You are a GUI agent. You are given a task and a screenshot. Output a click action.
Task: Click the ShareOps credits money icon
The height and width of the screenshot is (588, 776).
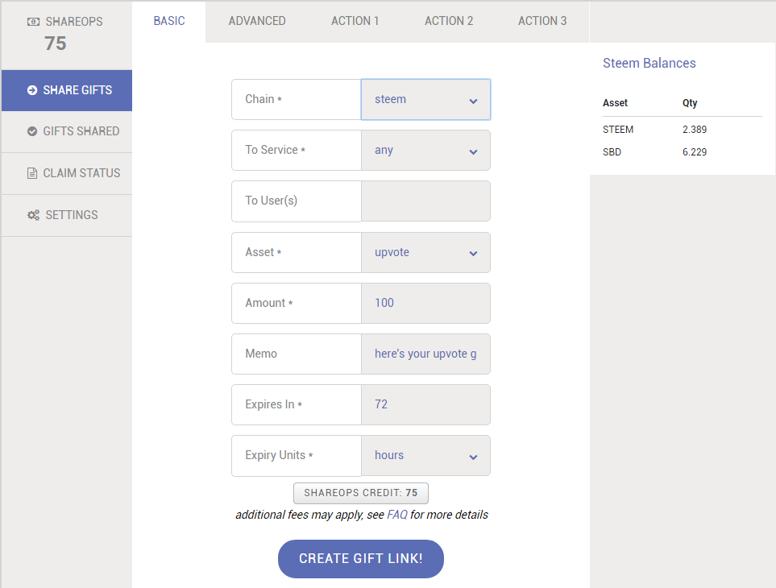[33, 22]
